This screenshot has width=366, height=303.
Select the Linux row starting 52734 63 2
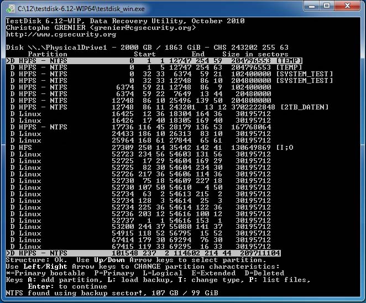point(140,194)
